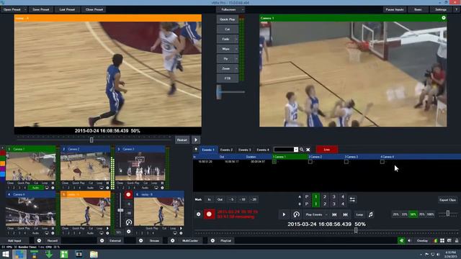Clear the events search with X

[x=308, y=150]
